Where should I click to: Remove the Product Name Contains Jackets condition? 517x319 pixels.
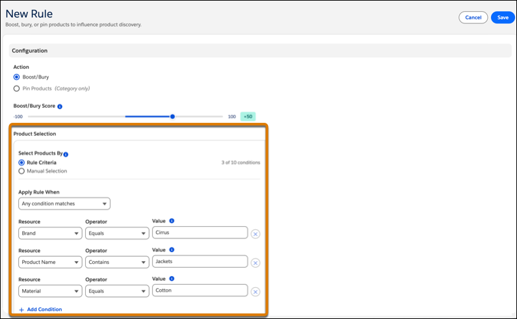pos(255,263)
